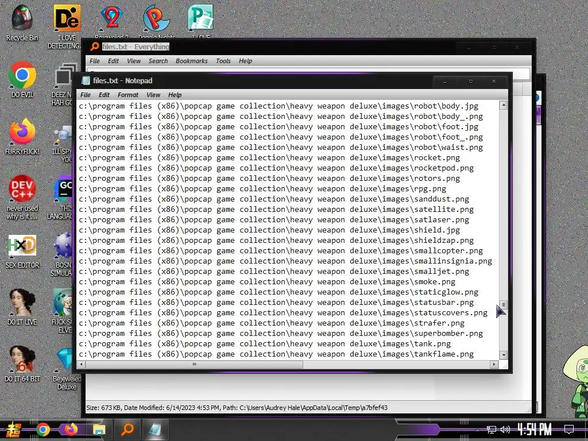Click the line ending with robot\body.jpg
Viewport: 588px width, 441px height.
(278, 106)
